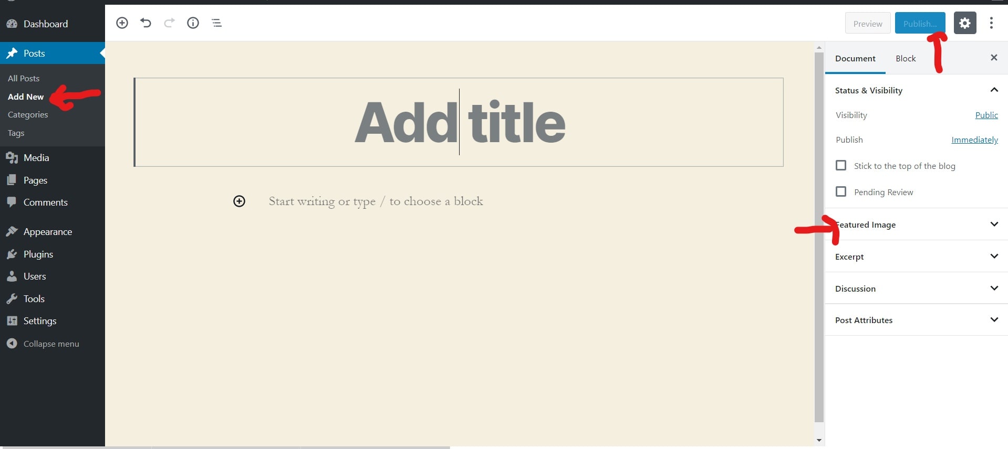Switch to the Block tab
Viewport: 1008px width, 449px height.
coord(906,59)
